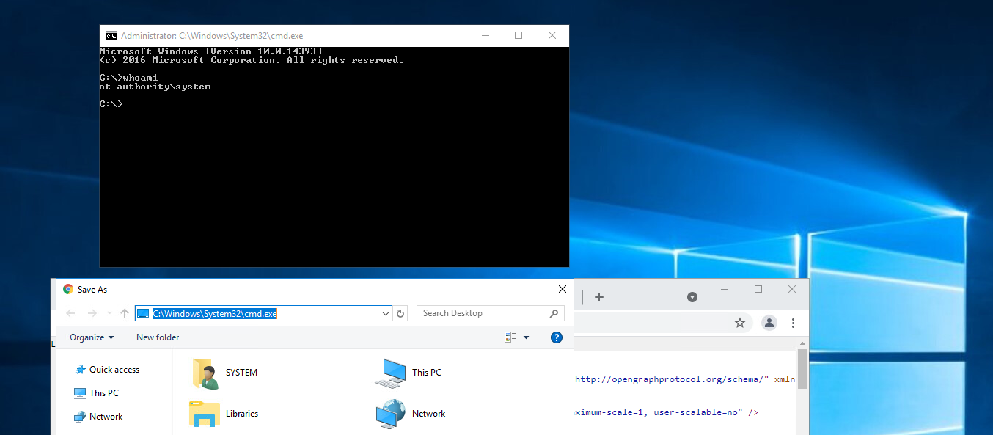Minimize the Chrome window

725,289
